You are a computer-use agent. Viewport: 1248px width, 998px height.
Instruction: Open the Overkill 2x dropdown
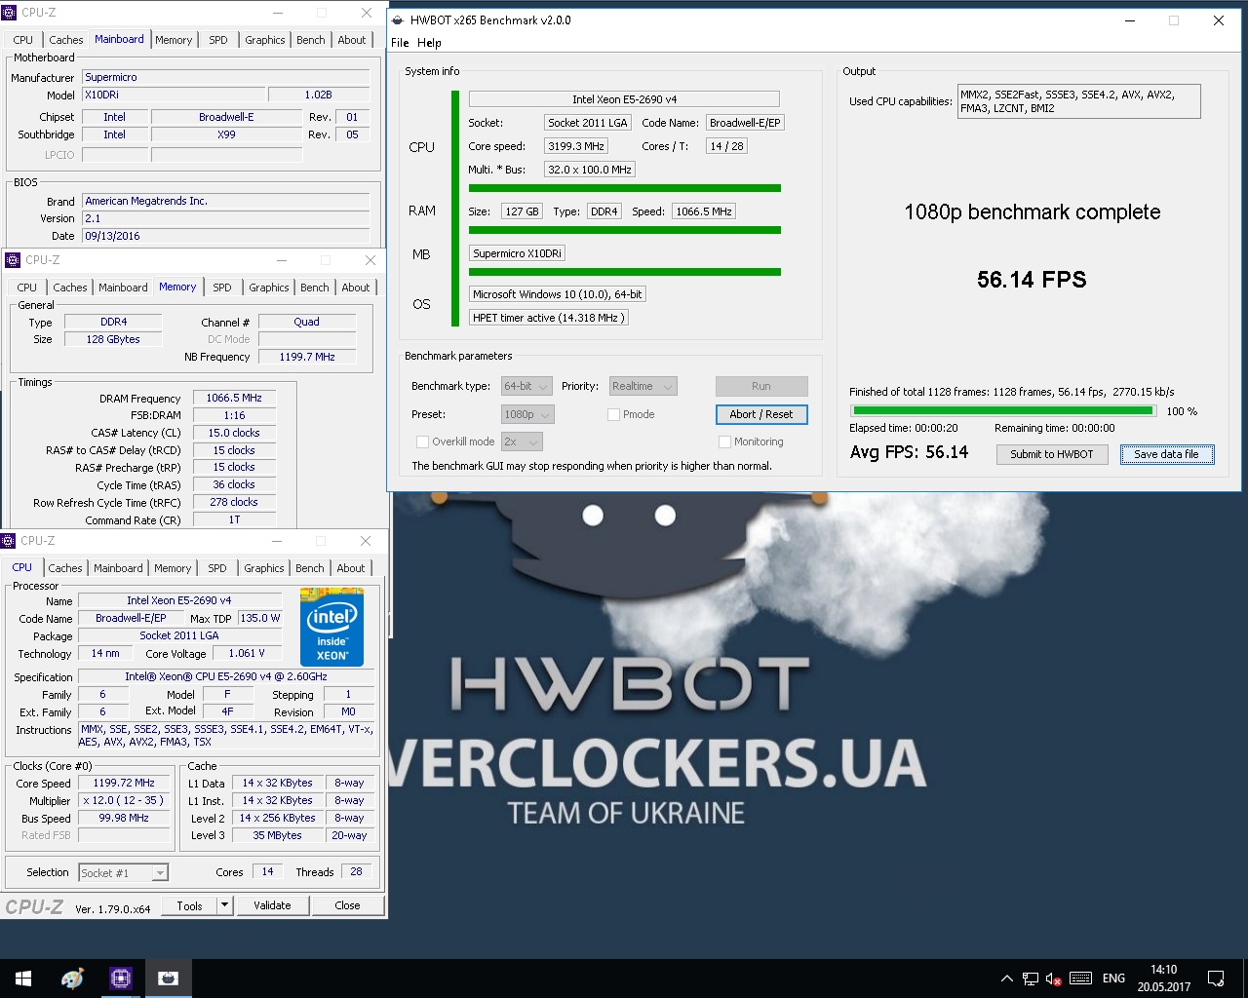[522, 441]
